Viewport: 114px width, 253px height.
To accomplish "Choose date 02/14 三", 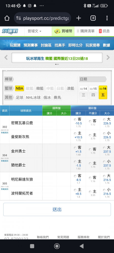I will (84, 92).
